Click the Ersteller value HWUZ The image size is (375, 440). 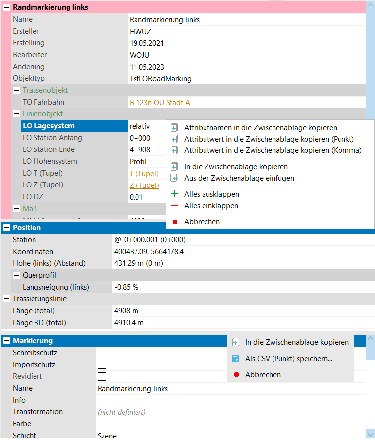click(x=140, y=32)
